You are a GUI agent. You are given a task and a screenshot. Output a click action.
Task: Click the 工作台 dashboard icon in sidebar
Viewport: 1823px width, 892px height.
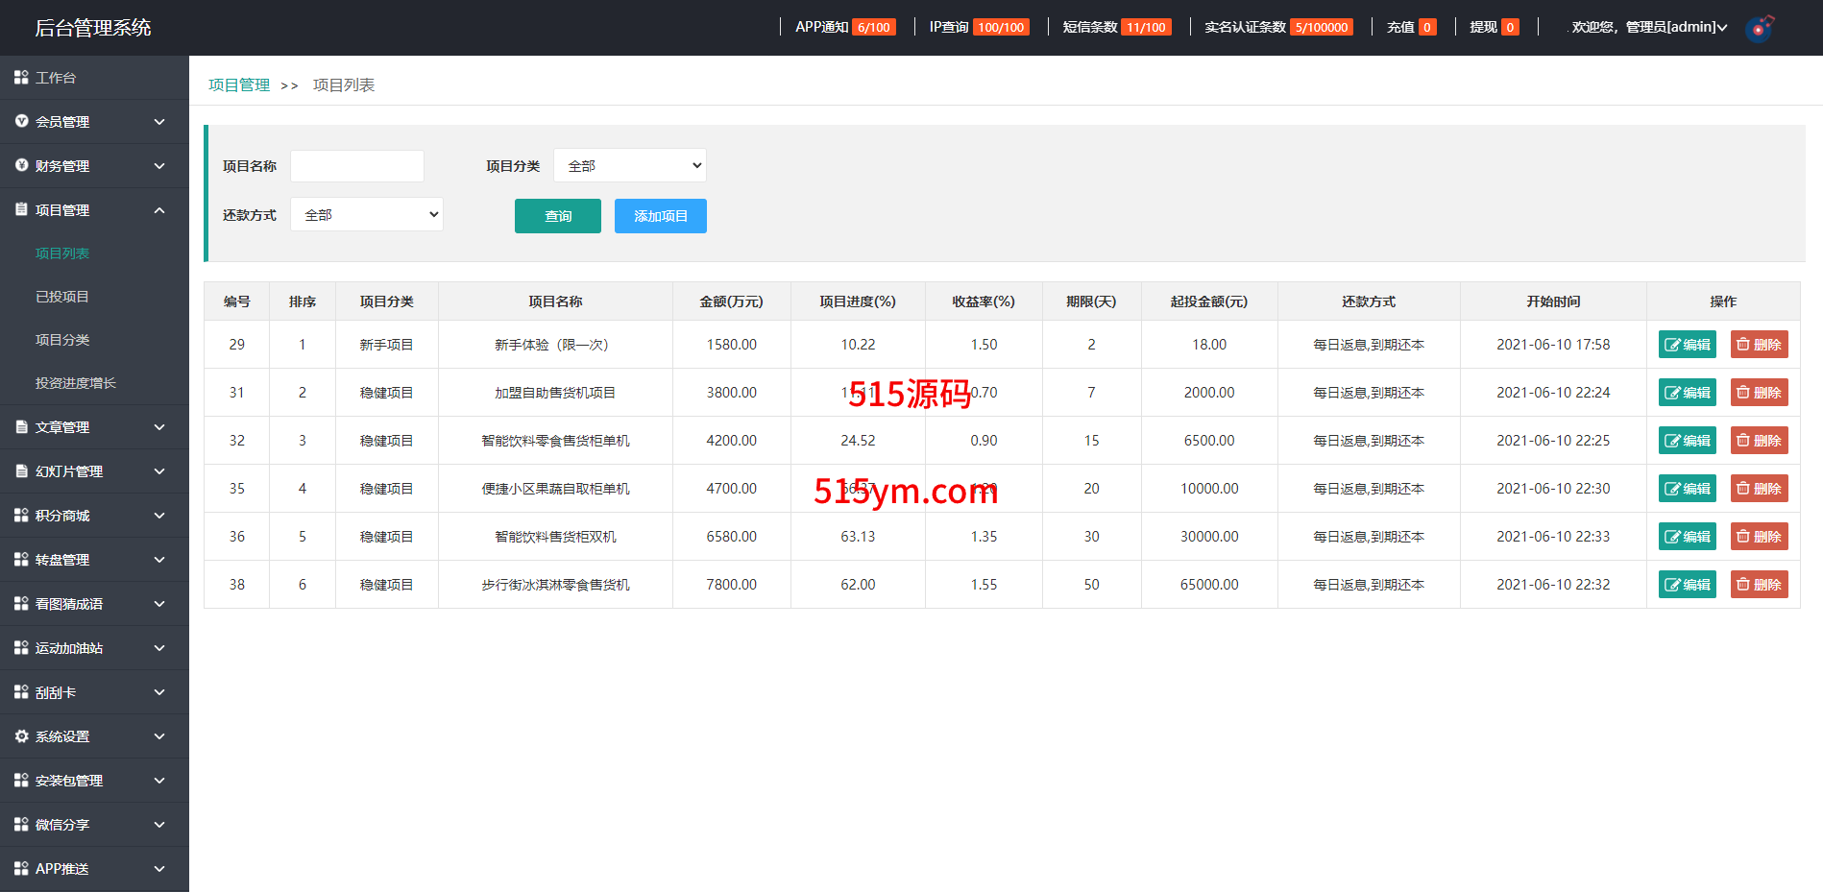[x=21, y=78]
